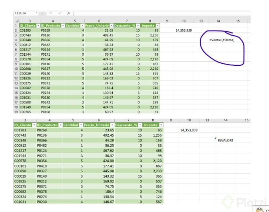Image resolution: width=269 pixels, height=212 pixels.
Task: Click P0371 cell in the lower table
Action: click(x=50, y=186)
